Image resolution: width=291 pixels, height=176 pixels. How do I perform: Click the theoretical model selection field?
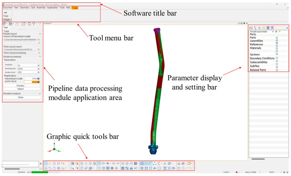click(x=32, y=79)
